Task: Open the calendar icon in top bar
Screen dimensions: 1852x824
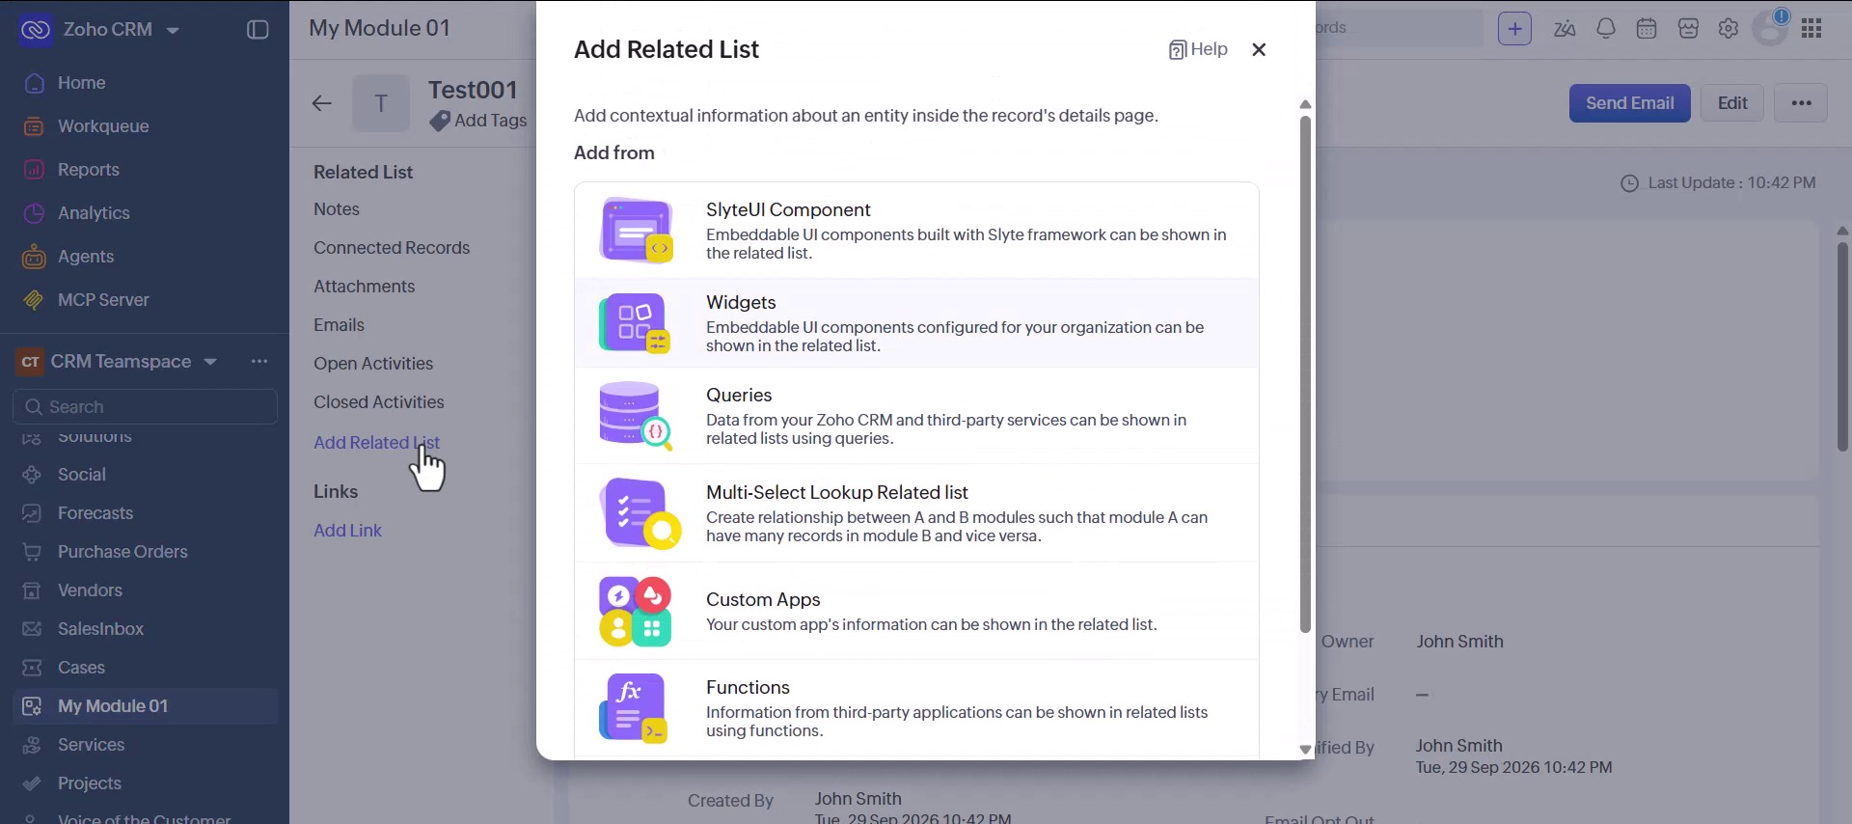Action: coord(1647,29)
